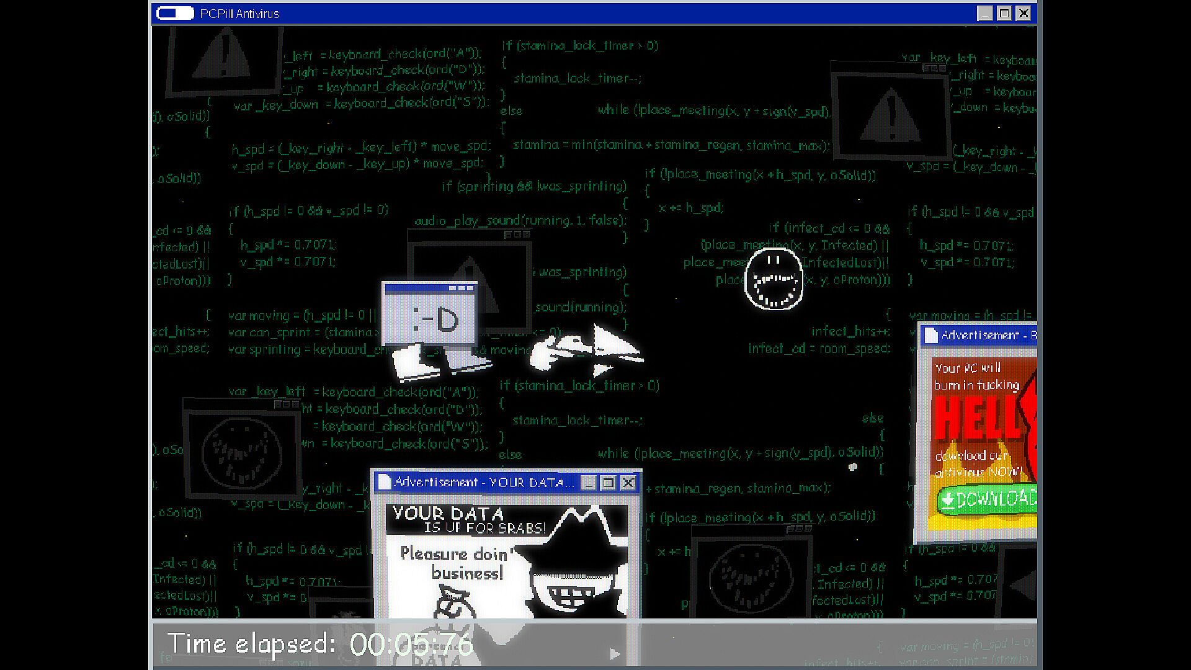Close the PCPill Antivirus window

click(1024, 13)
